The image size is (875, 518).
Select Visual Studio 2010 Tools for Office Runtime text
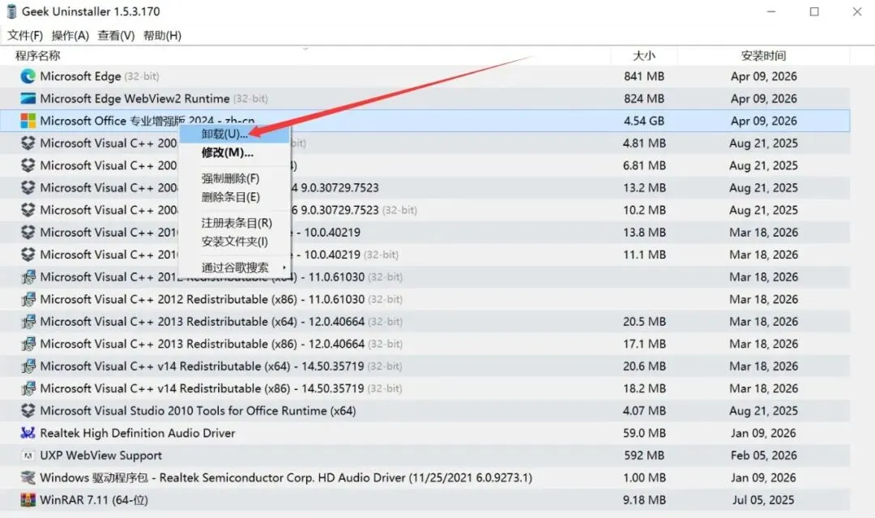point(198,411)
